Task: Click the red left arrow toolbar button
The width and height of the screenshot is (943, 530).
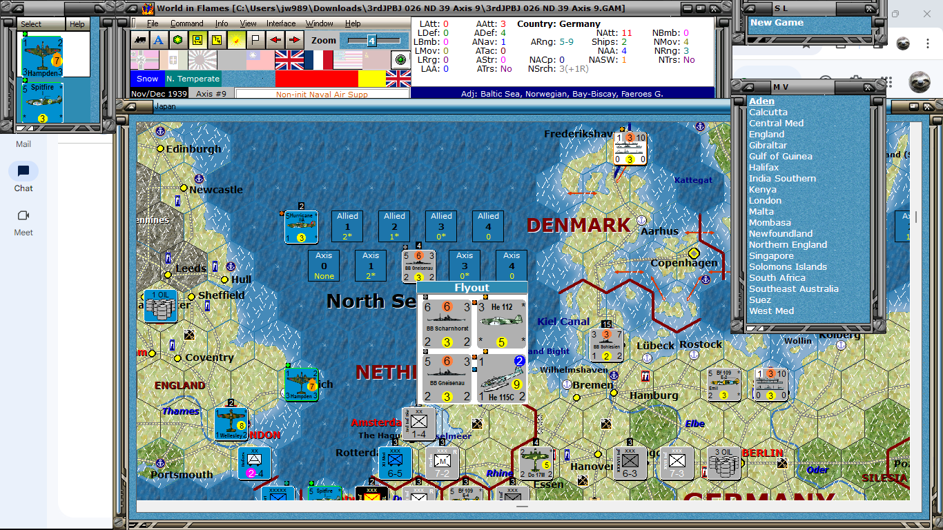Action: tap(275, 40)
